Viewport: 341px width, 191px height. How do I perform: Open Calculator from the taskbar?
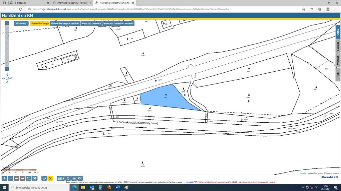(x=101, y=188)
